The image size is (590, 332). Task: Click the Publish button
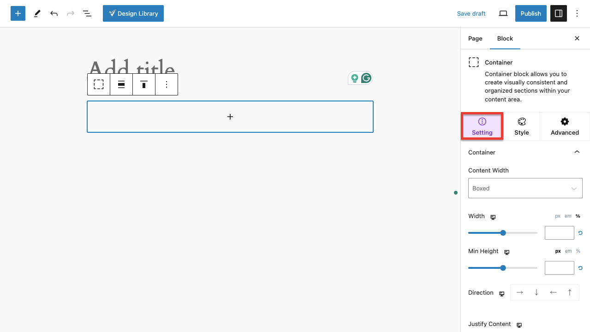(x=530, y=13)
